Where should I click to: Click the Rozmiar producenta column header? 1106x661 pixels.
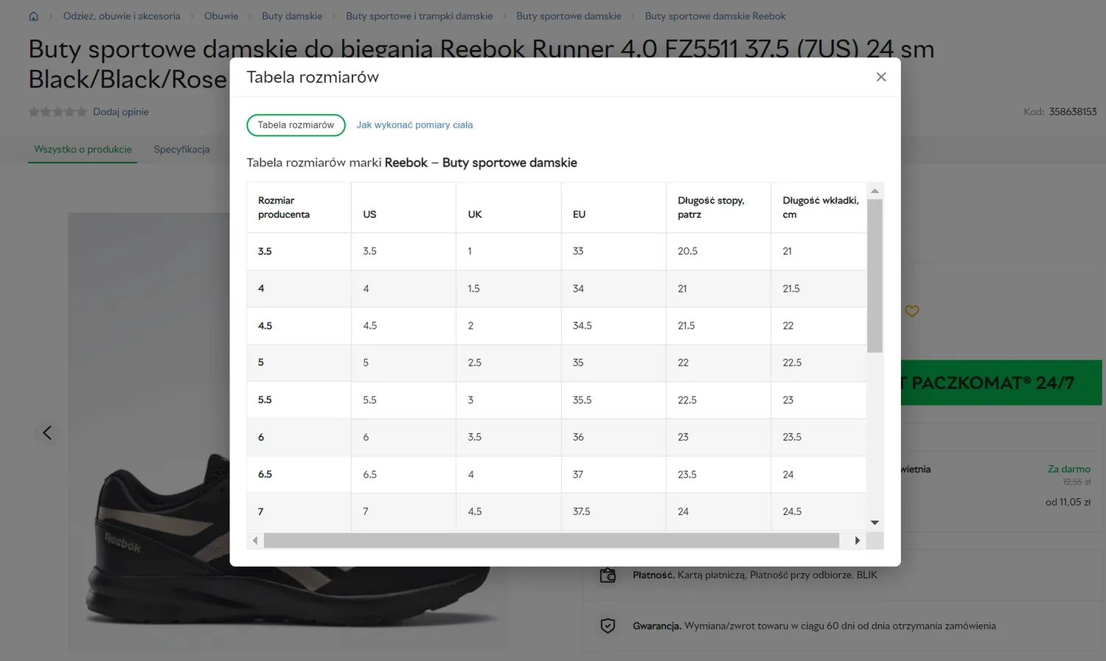coord(299,208)
